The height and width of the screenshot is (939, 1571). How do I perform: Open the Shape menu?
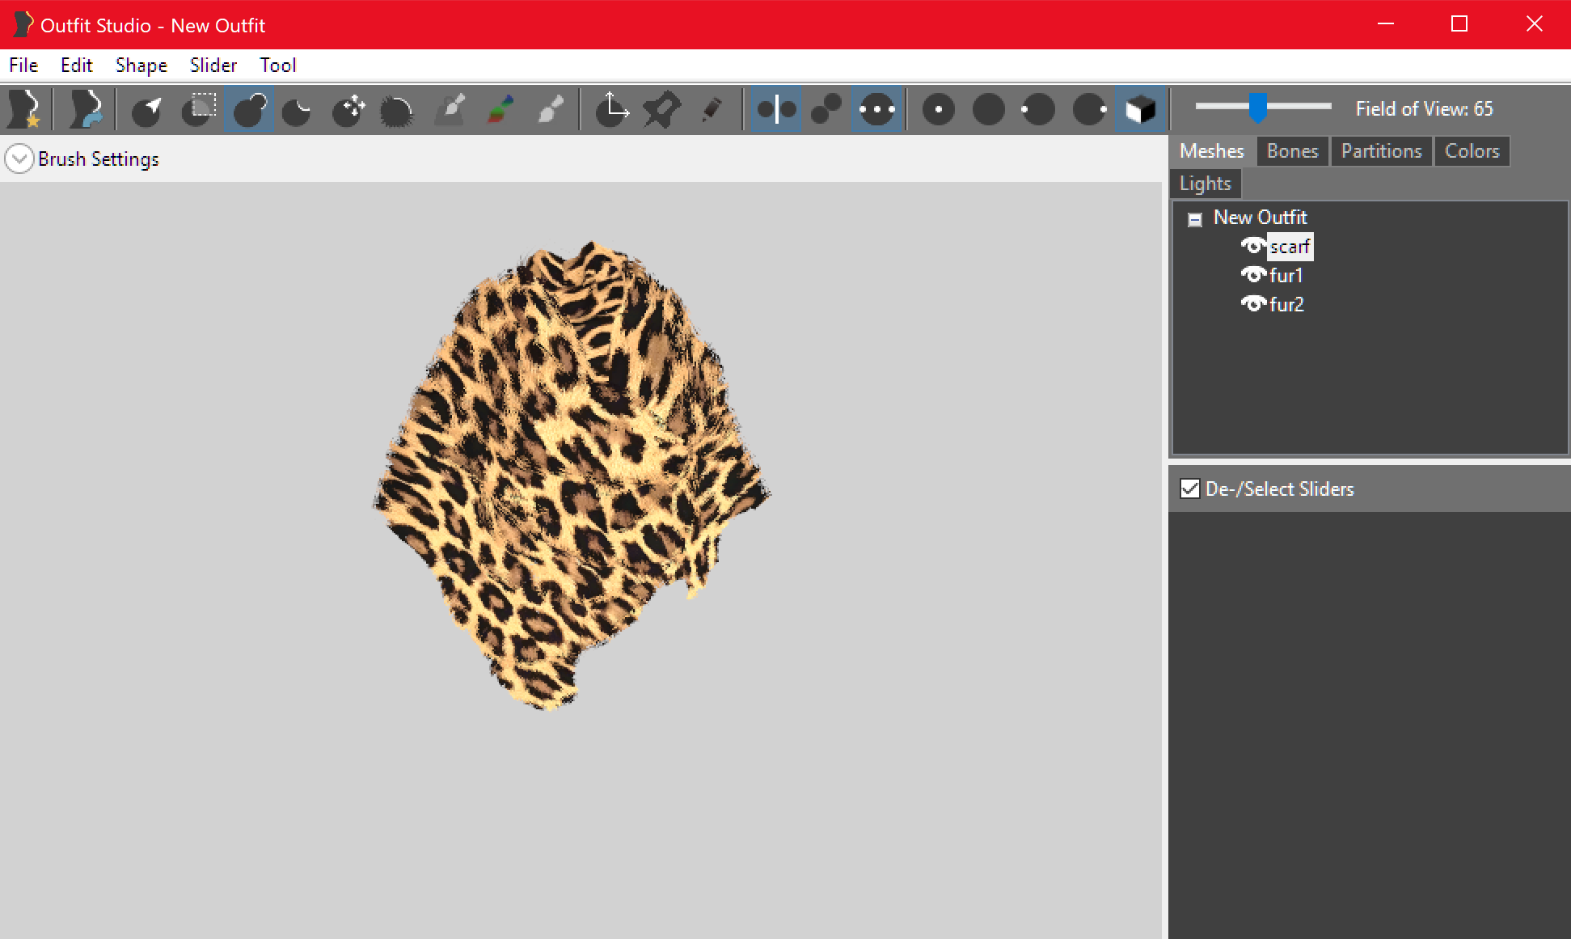coord(141,65)
